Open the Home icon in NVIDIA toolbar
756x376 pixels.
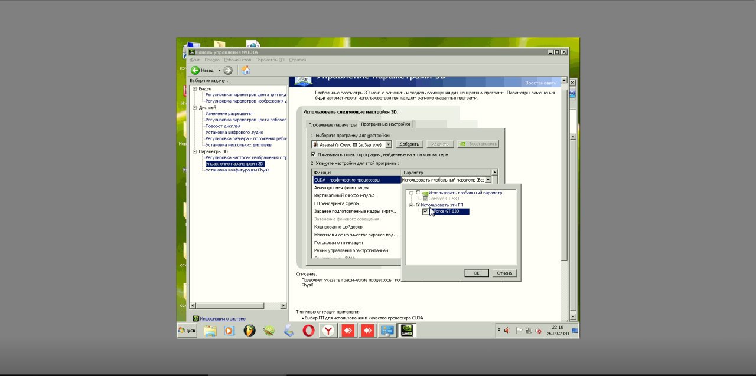point(246,70)
